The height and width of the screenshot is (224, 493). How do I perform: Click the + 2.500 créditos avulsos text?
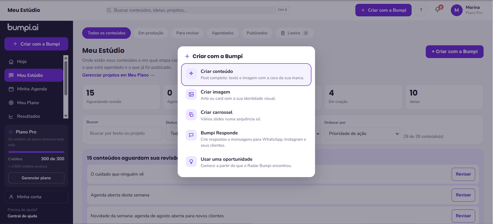[x=28, y=166]
